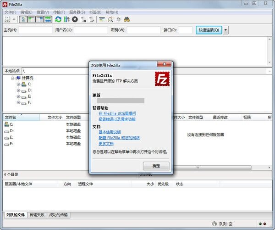The width and height of the screenshot is (275, 230).
Task: Toggle message log display icon
Action: click(23, 19)
